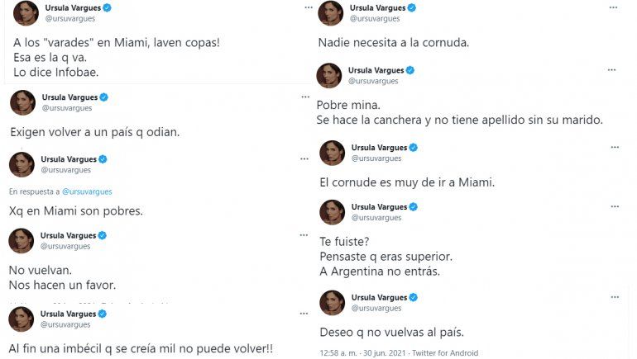Viewport: 637px width, 359px height.
Task: Open options for "No vuelvan" tweet
Action: pyautogui.click(x=304, y=234)
